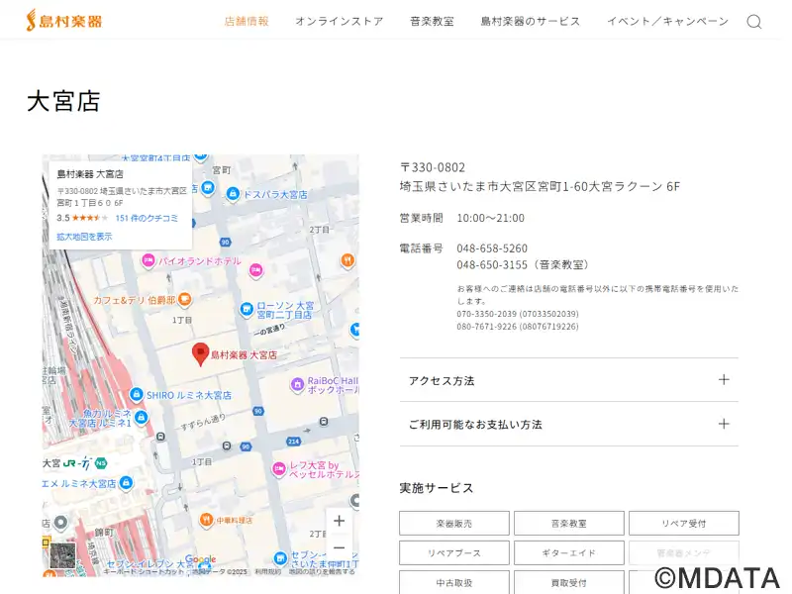Click the postal code 〒330-0802

coord(433,167)
